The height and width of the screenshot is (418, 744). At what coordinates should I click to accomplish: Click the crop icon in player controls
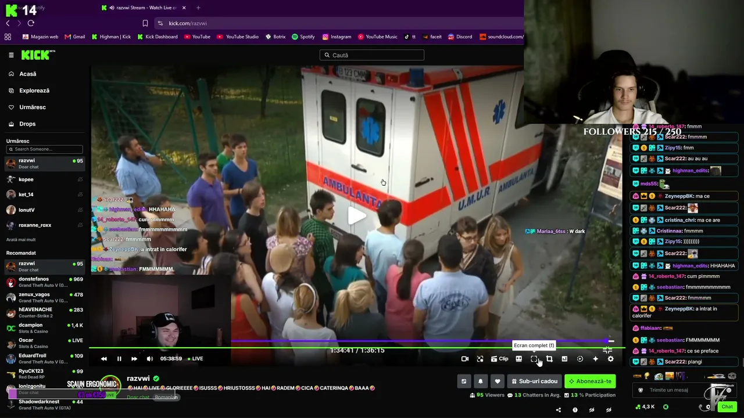[x=549, y=359]
